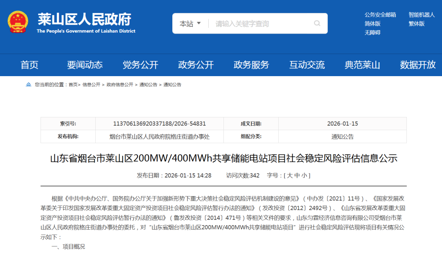Image resolution: width=442 pixels, height=253 pixels.
Task: Open the 典范莱山 navigation item
Action: coord(362,65)
